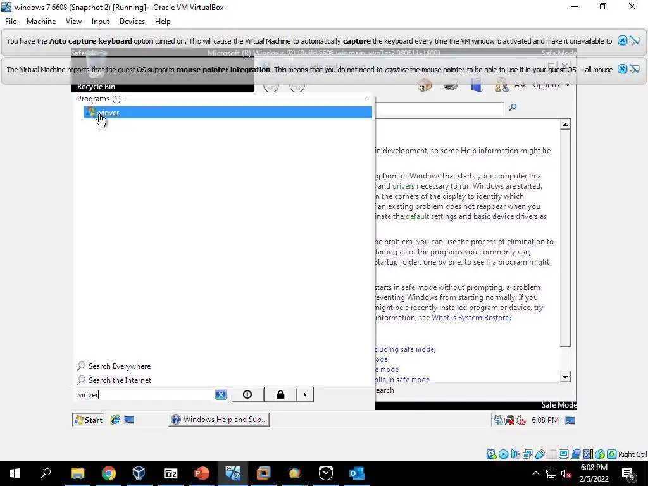Clear the Start menu search box
Viewport: 648px width, 486px height.
pos(221,395)
